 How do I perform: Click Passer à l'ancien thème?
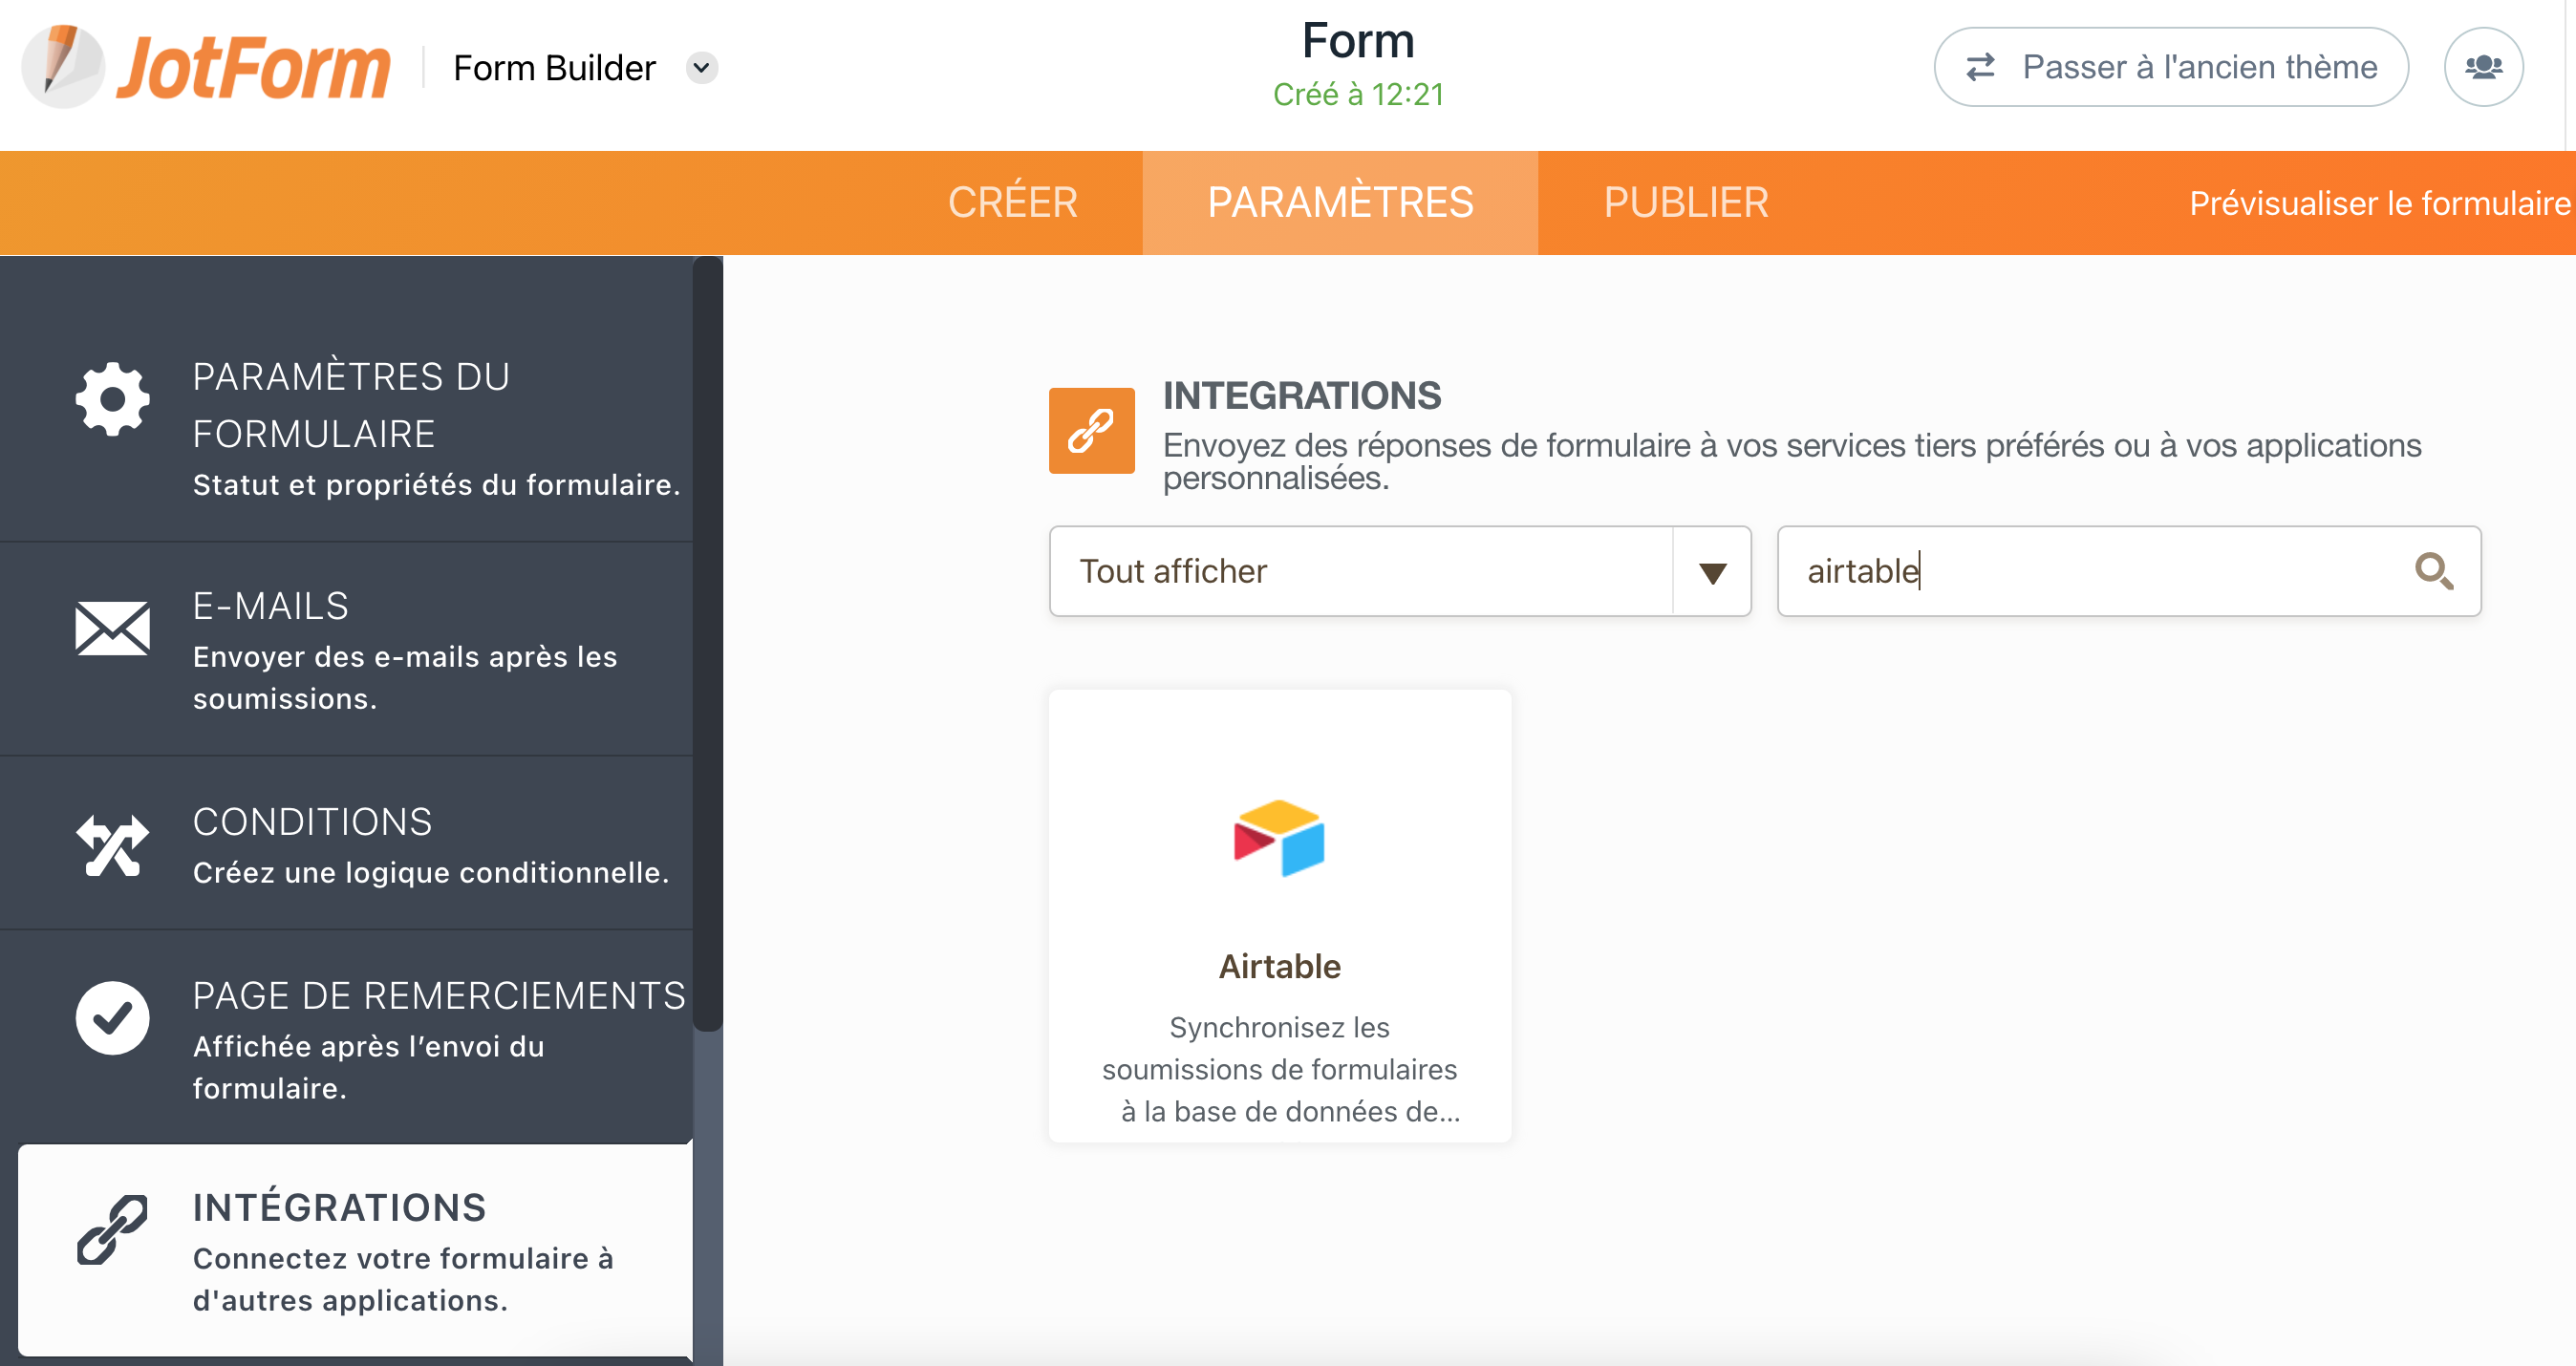2170,66
